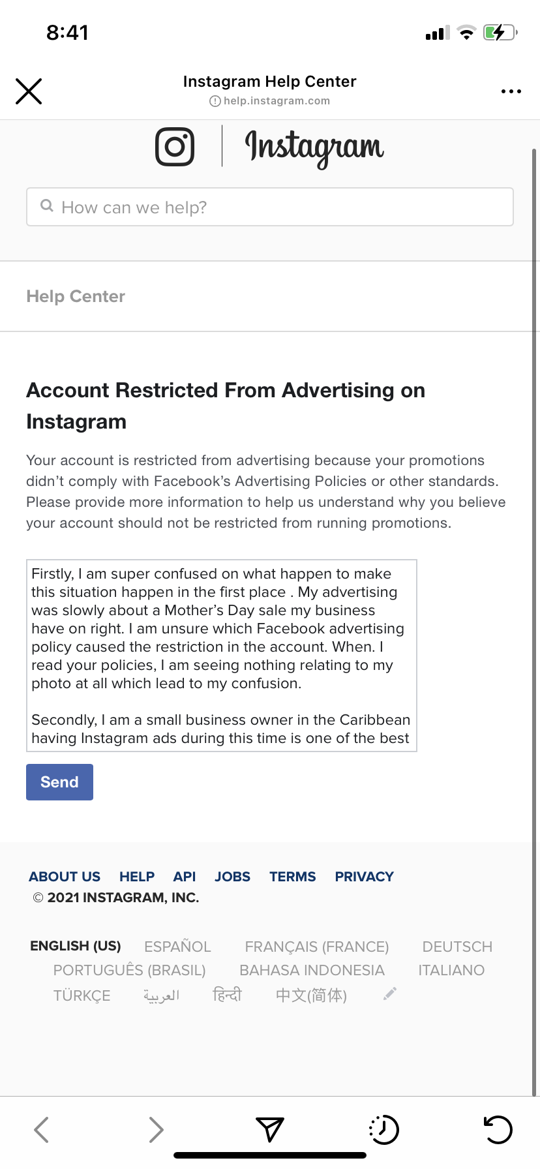Click the pencil edit language icon
540x1169 pixels.
(390, 994)
